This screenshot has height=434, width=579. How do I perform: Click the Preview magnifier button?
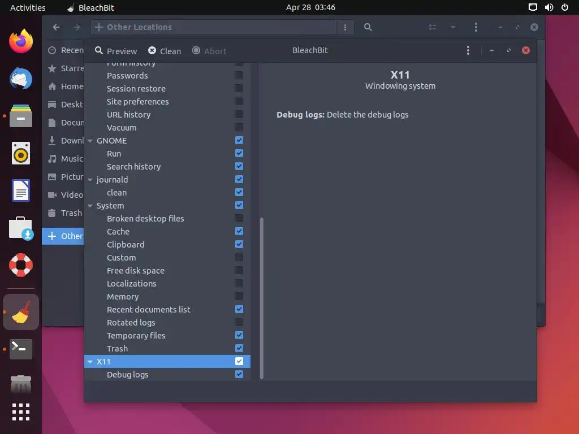tap(115, 51)
